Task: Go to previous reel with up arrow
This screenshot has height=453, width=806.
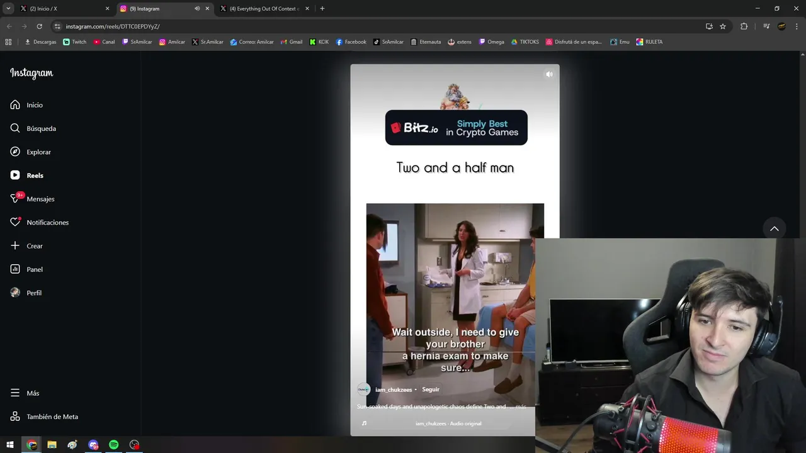Action: point(775,228)
